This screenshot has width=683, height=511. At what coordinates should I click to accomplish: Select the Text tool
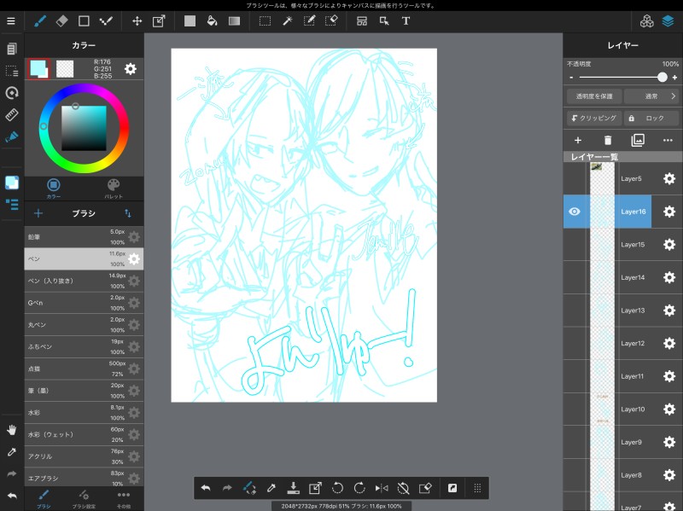coord(406,20)
